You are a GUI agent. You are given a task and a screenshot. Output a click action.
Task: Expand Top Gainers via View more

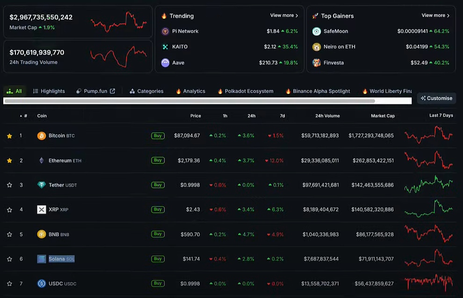click(x=435, y=15)
